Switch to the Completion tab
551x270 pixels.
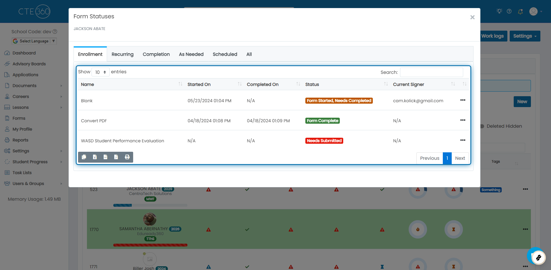156,54
